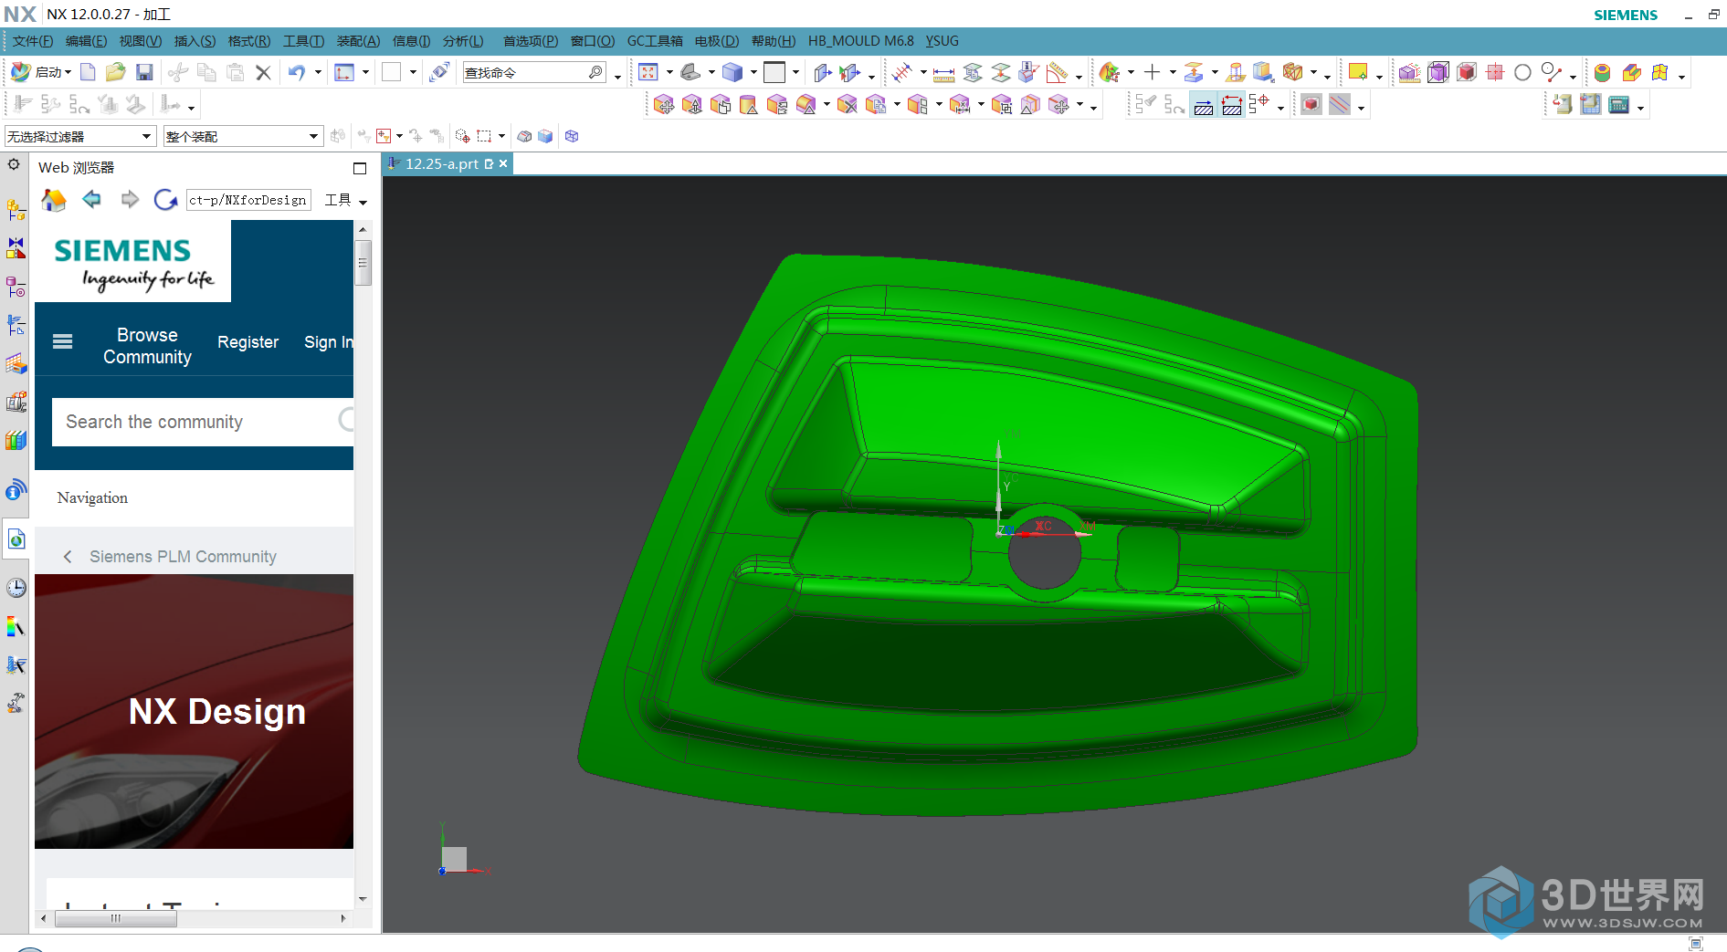1727x952 pixels.
Task: Open the Constraint Navigator icon in the resource bar
Action: tap(16, 248)
